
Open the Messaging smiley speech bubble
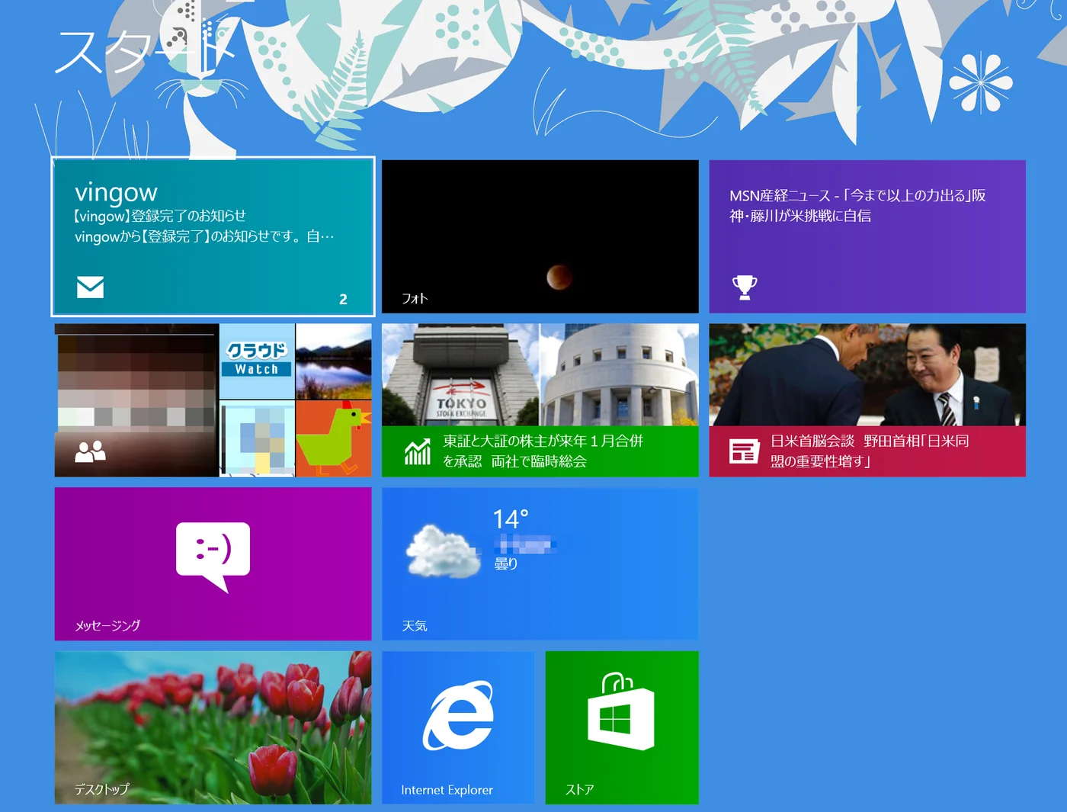coord(213,557)
